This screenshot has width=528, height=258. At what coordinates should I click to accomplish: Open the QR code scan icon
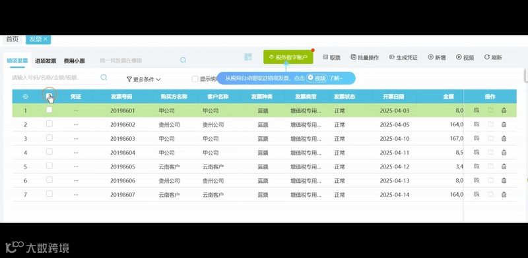248,57
